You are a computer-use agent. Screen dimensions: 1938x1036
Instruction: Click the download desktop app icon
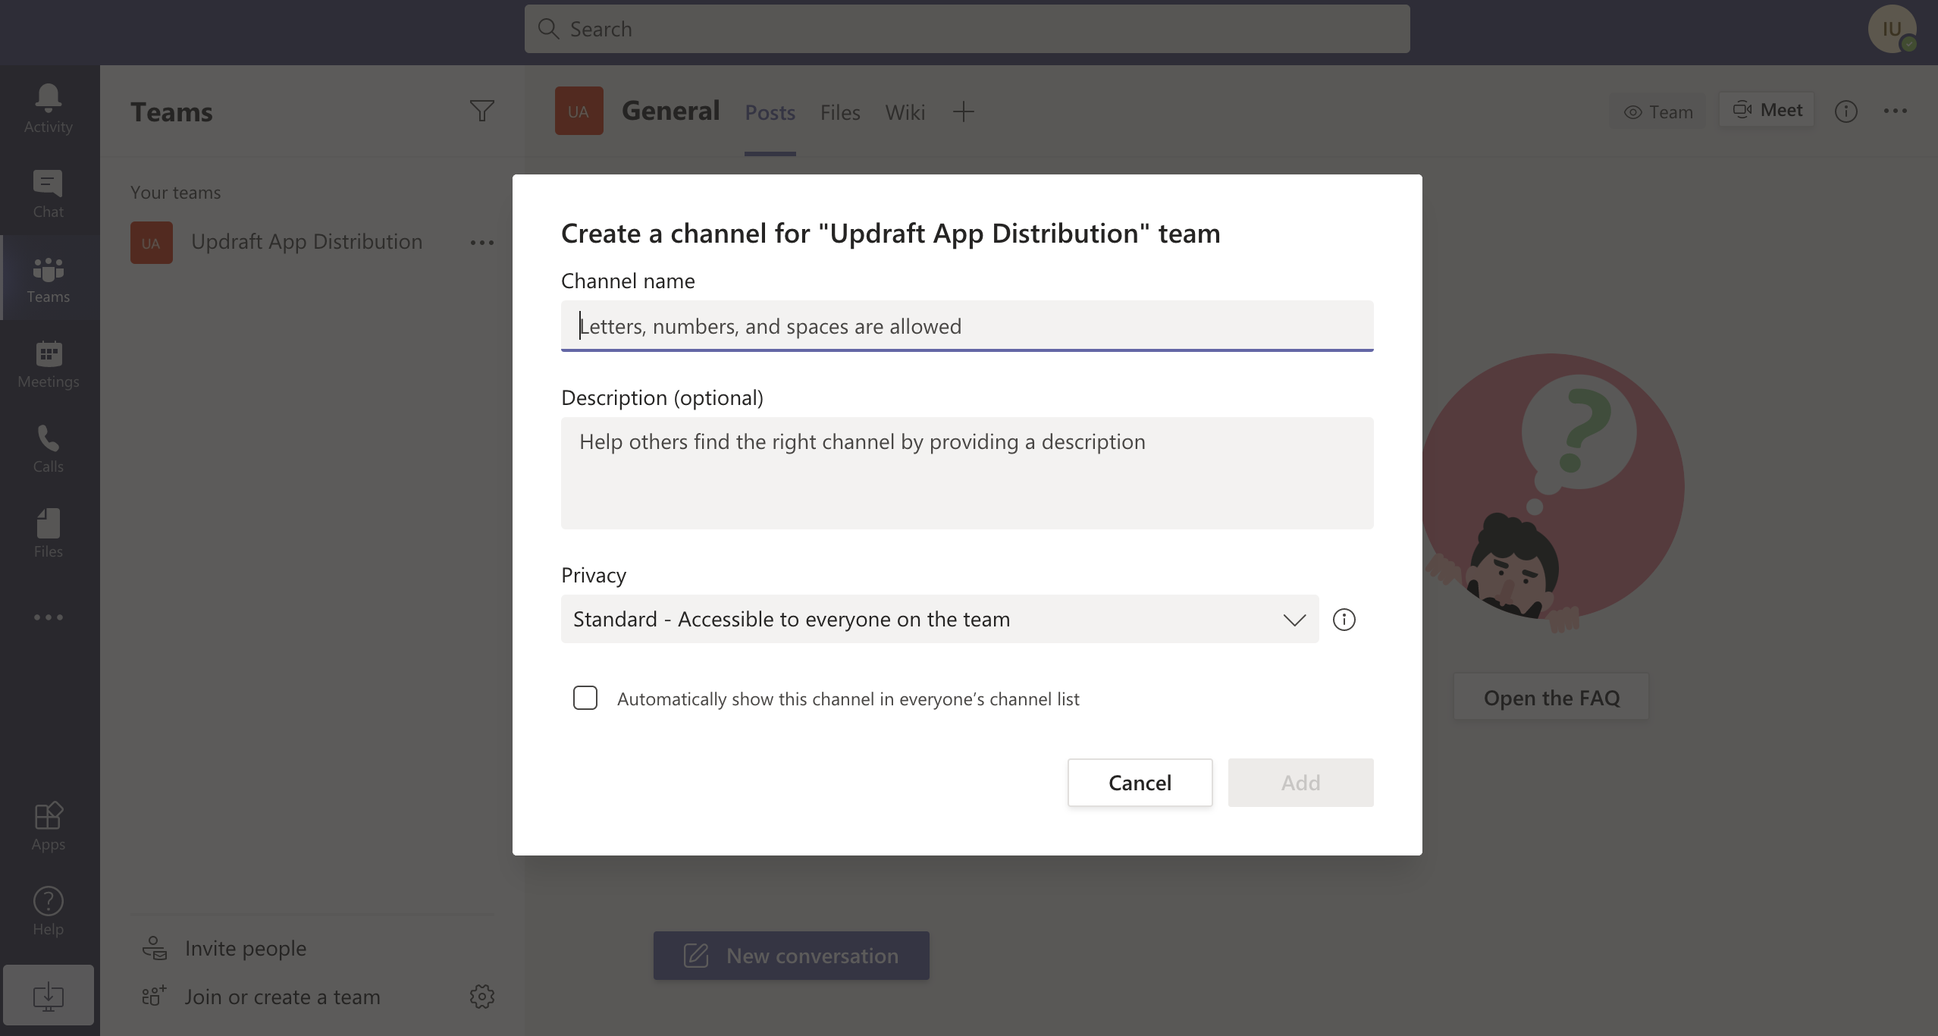click(x=49, y=995)
